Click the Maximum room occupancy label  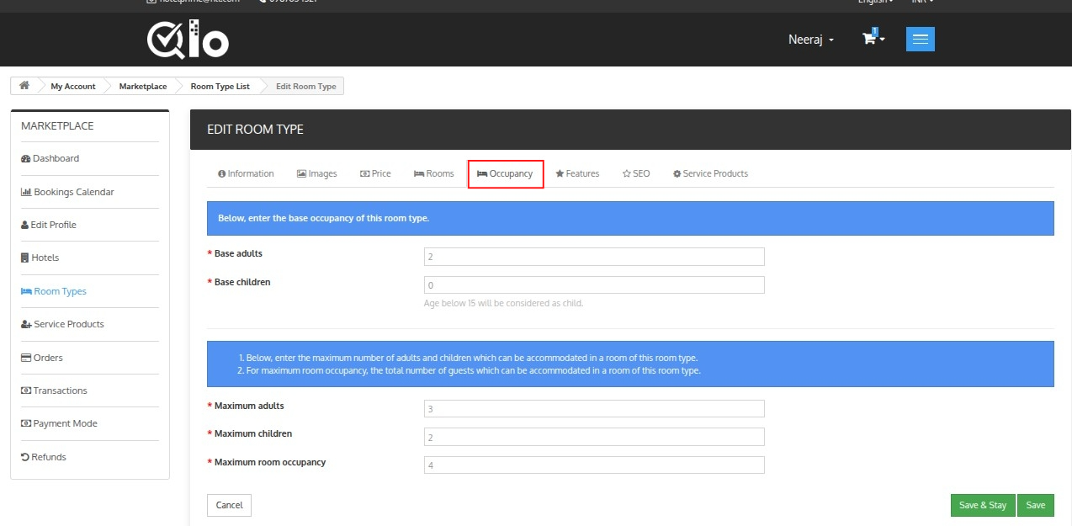point(269,462)
